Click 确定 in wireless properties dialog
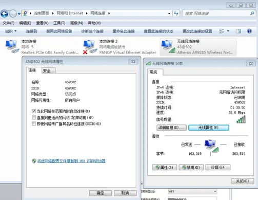Screen dimensions: 258x200 coord(101,193)
